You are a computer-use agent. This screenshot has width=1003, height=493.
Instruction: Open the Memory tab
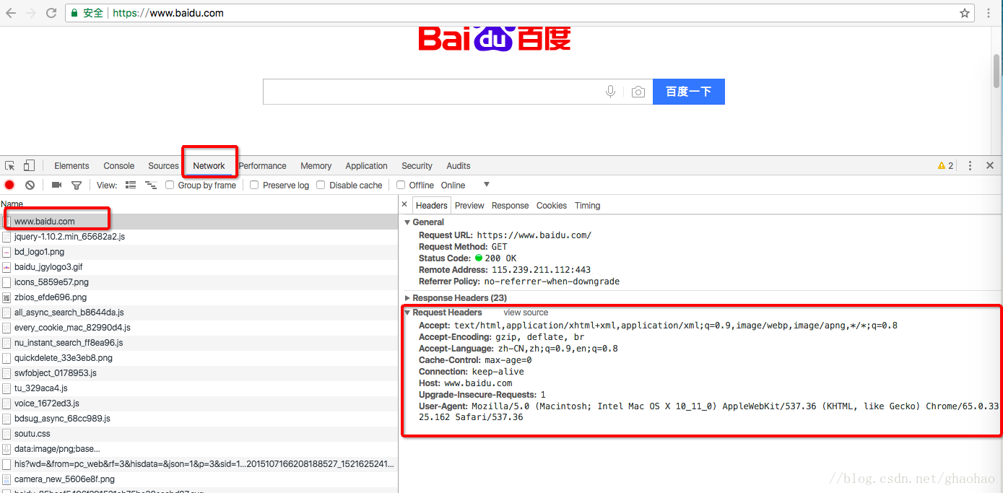[316, 165]
